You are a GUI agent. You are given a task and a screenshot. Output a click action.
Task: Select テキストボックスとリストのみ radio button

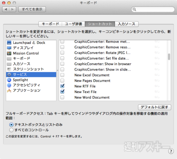coord(11,125)
